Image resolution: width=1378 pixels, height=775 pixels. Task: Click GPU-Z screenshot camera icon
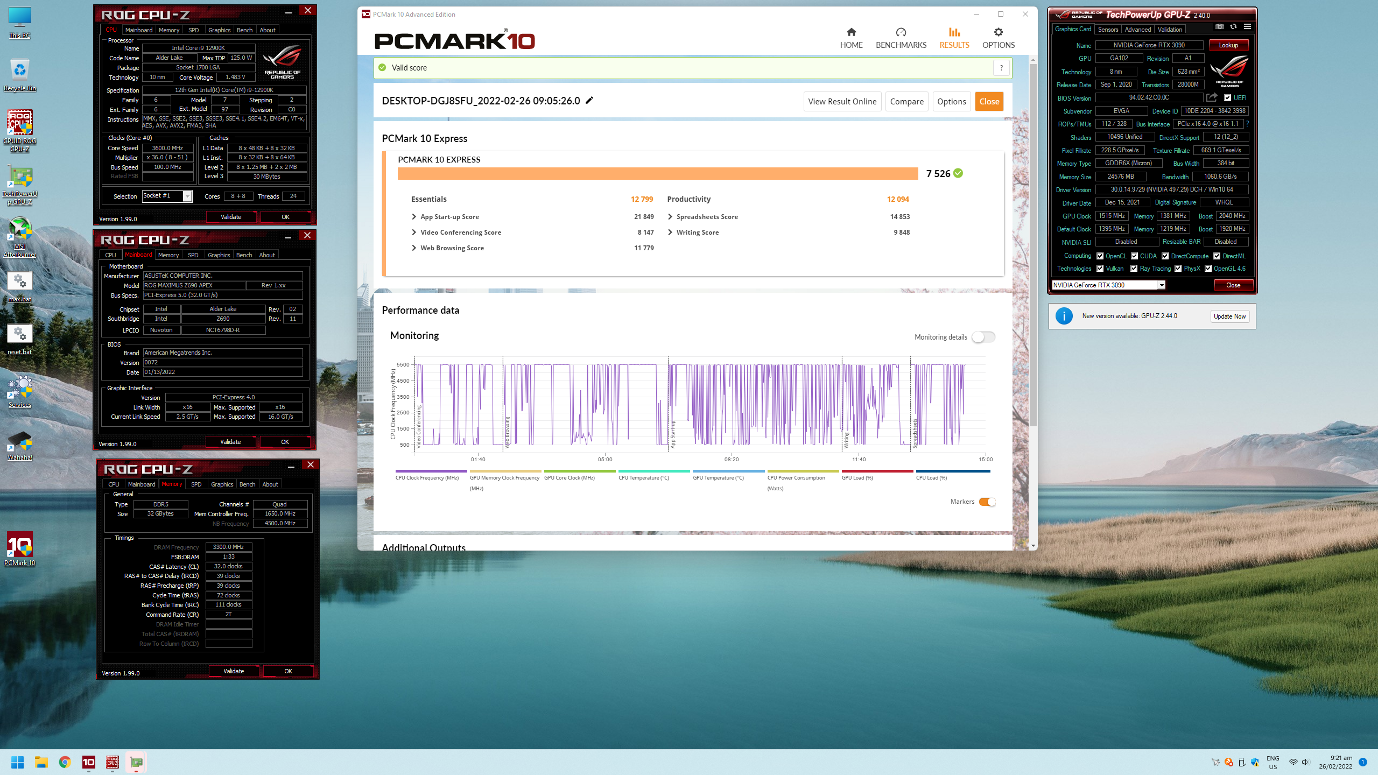(1220, 27)
